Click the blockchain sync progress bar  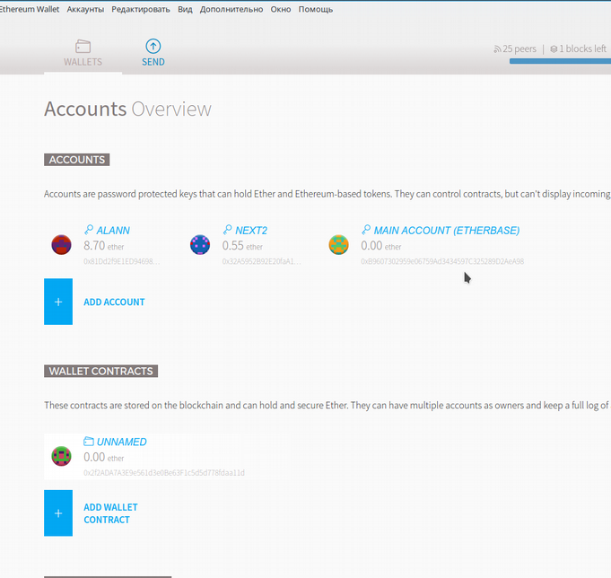tap(560, 61)
